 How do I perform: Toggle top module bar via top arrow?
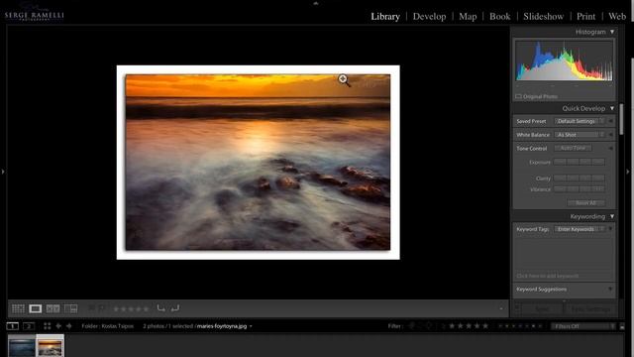[x=316, y=3]
